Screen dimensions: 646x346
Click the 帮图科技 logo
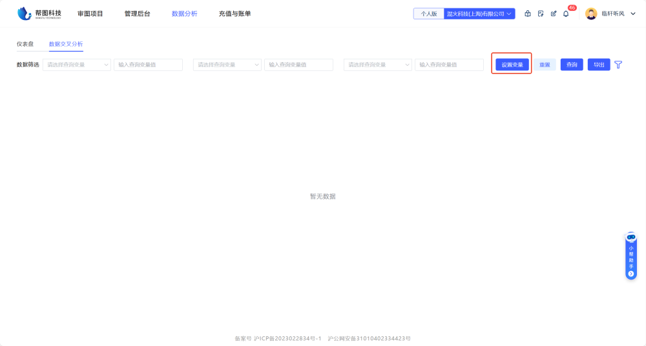pyautogui.click(x=39, y=14)
